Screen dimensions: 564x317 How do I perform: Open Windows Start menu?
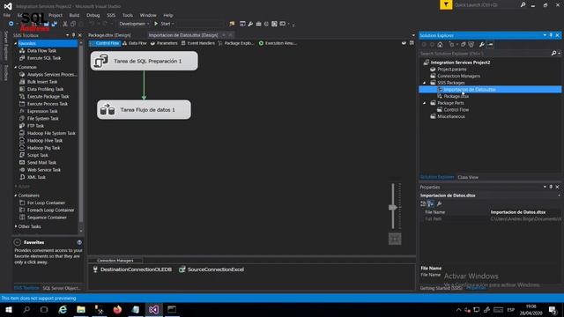pos(8,310)
